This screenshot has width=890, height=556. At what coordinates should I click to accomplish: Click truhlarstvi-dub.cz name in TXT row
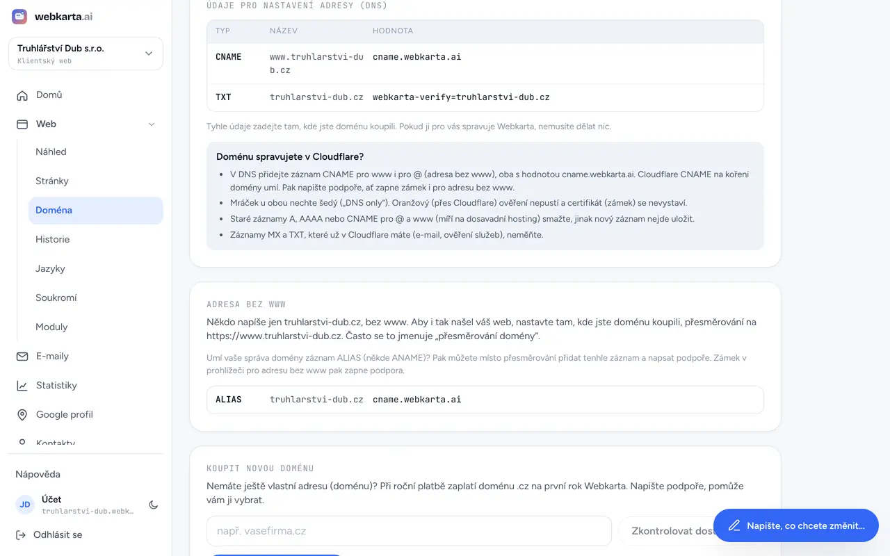pos(316,97)
